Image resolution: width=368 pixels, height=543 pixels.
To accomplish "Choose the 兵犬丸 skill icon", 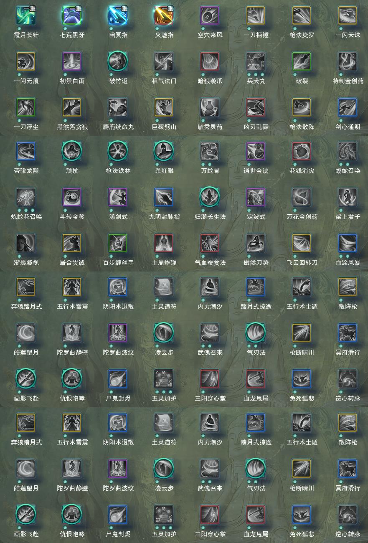I will tap(256, 61).
